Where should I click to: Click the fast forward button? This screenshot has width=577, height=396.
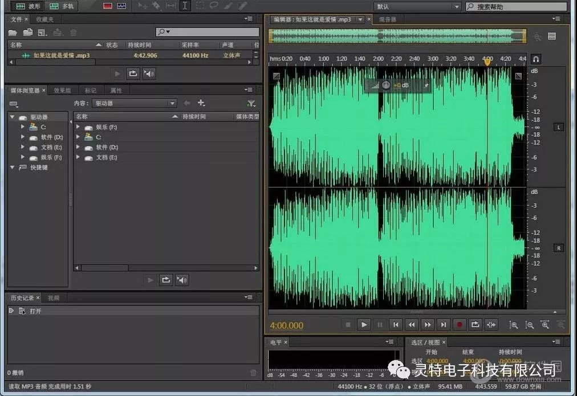click(x=428, y=325)
